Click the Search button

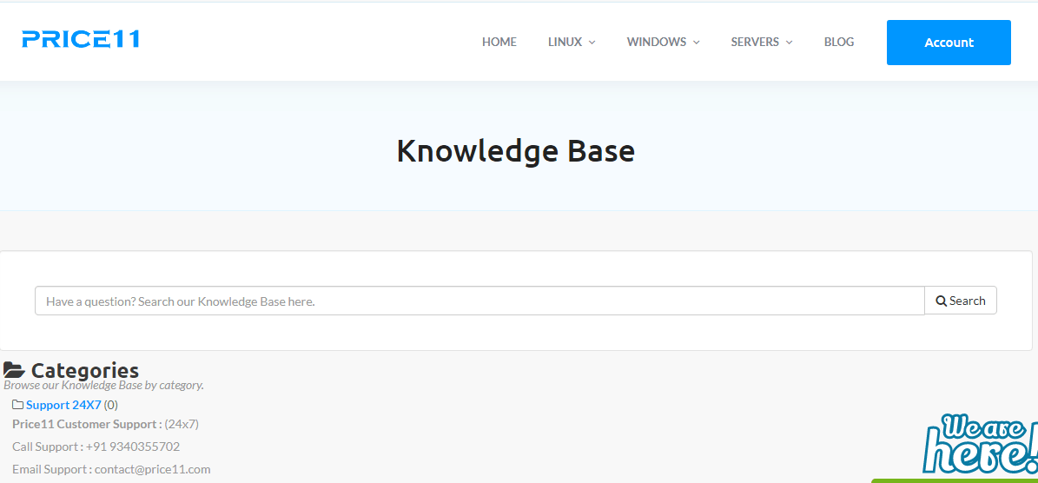pyautogui.click(x=961, y=301)
